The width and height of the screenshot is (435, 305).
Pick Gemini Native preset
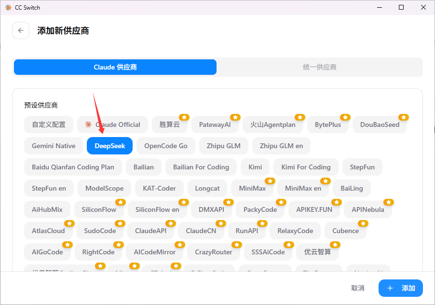pyautogui.click(x=54, y=146)
